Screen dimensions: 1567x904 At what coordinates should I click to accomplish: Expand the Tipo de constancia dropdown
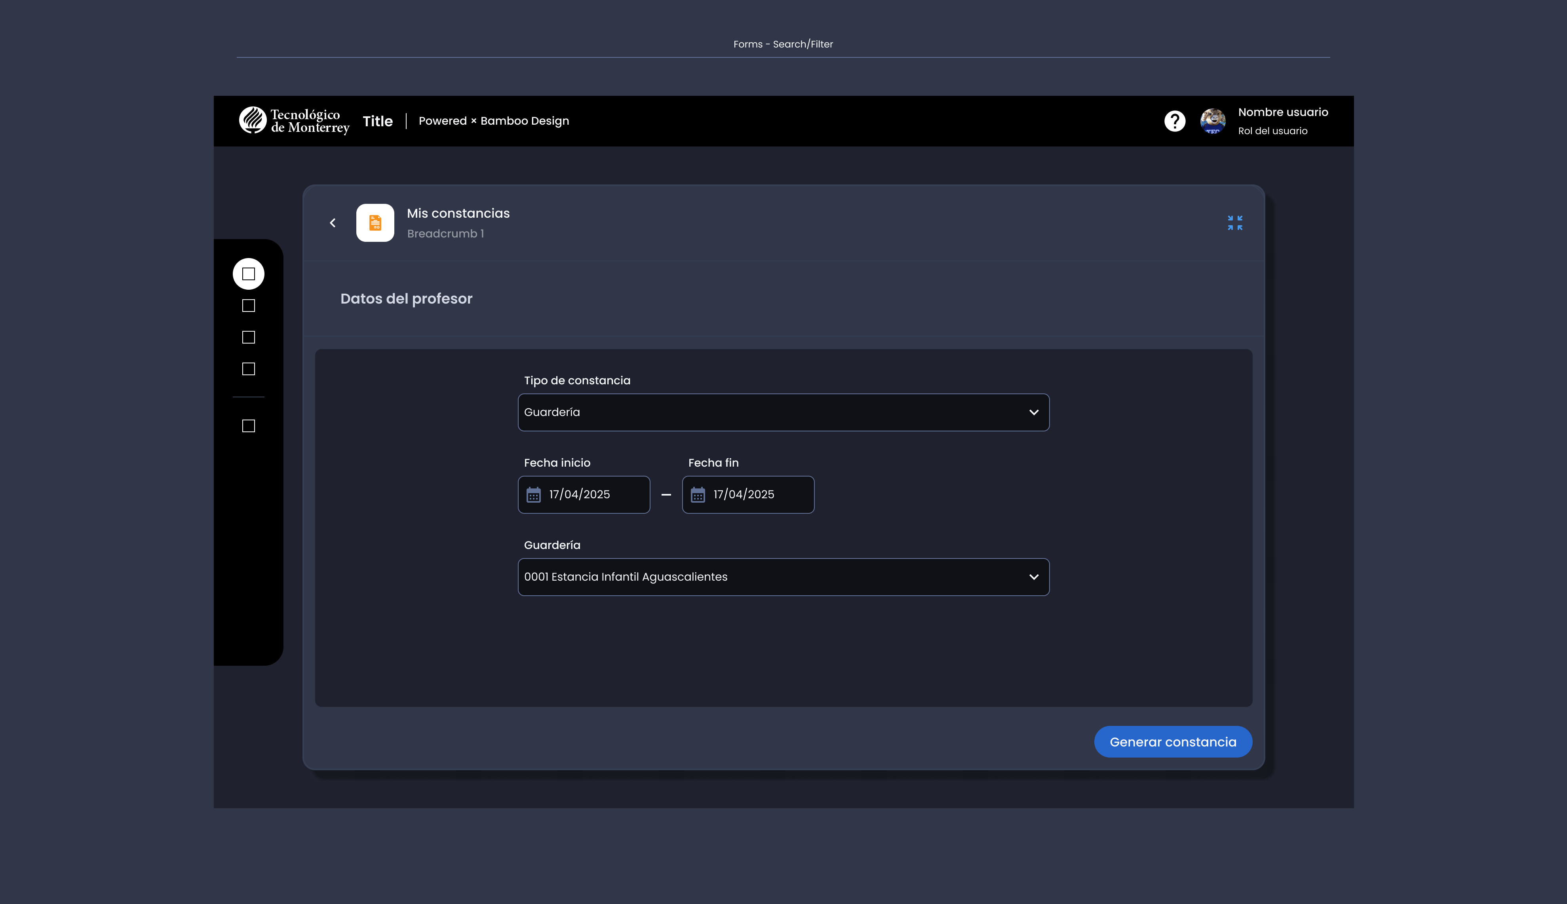[783, 412]
